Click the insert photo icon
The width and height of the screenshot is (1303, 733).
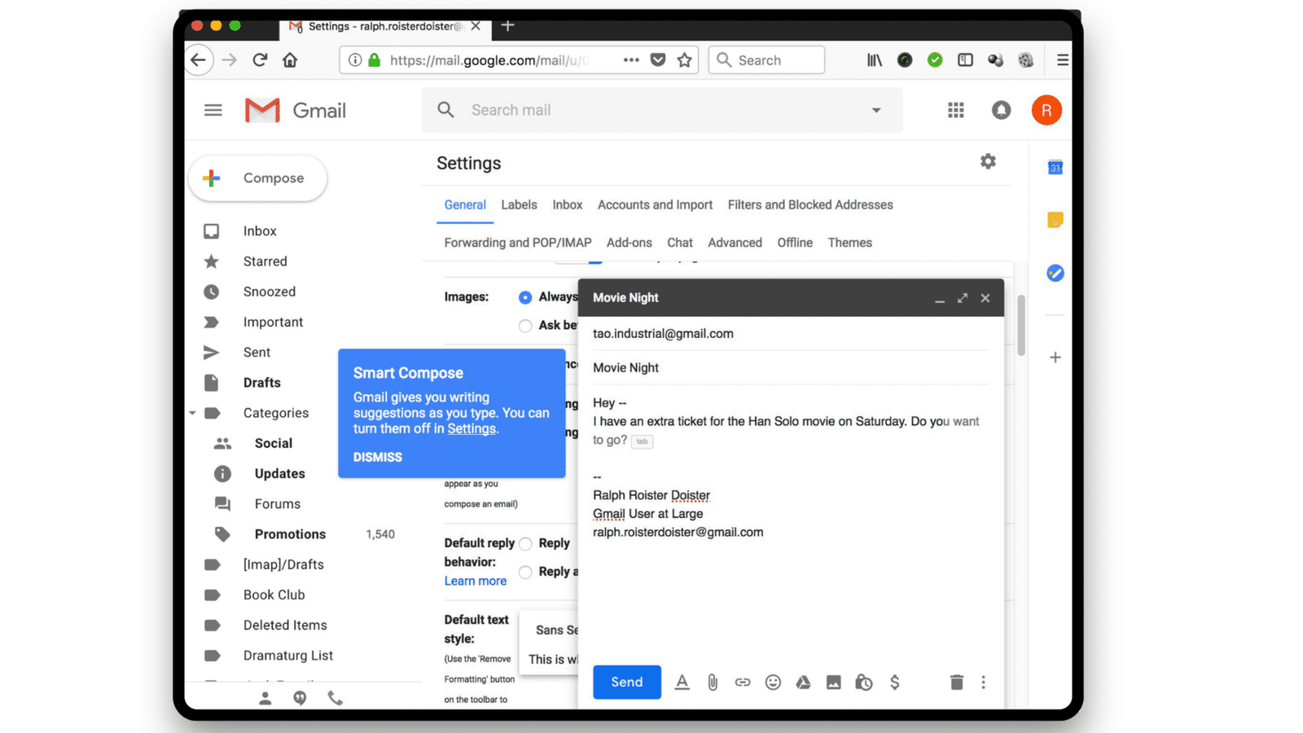coord(833,683)
